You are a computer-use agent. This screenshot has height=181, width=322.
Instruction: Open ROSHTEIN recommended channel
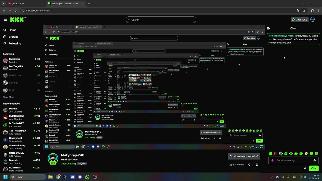(x=21, y=169)
